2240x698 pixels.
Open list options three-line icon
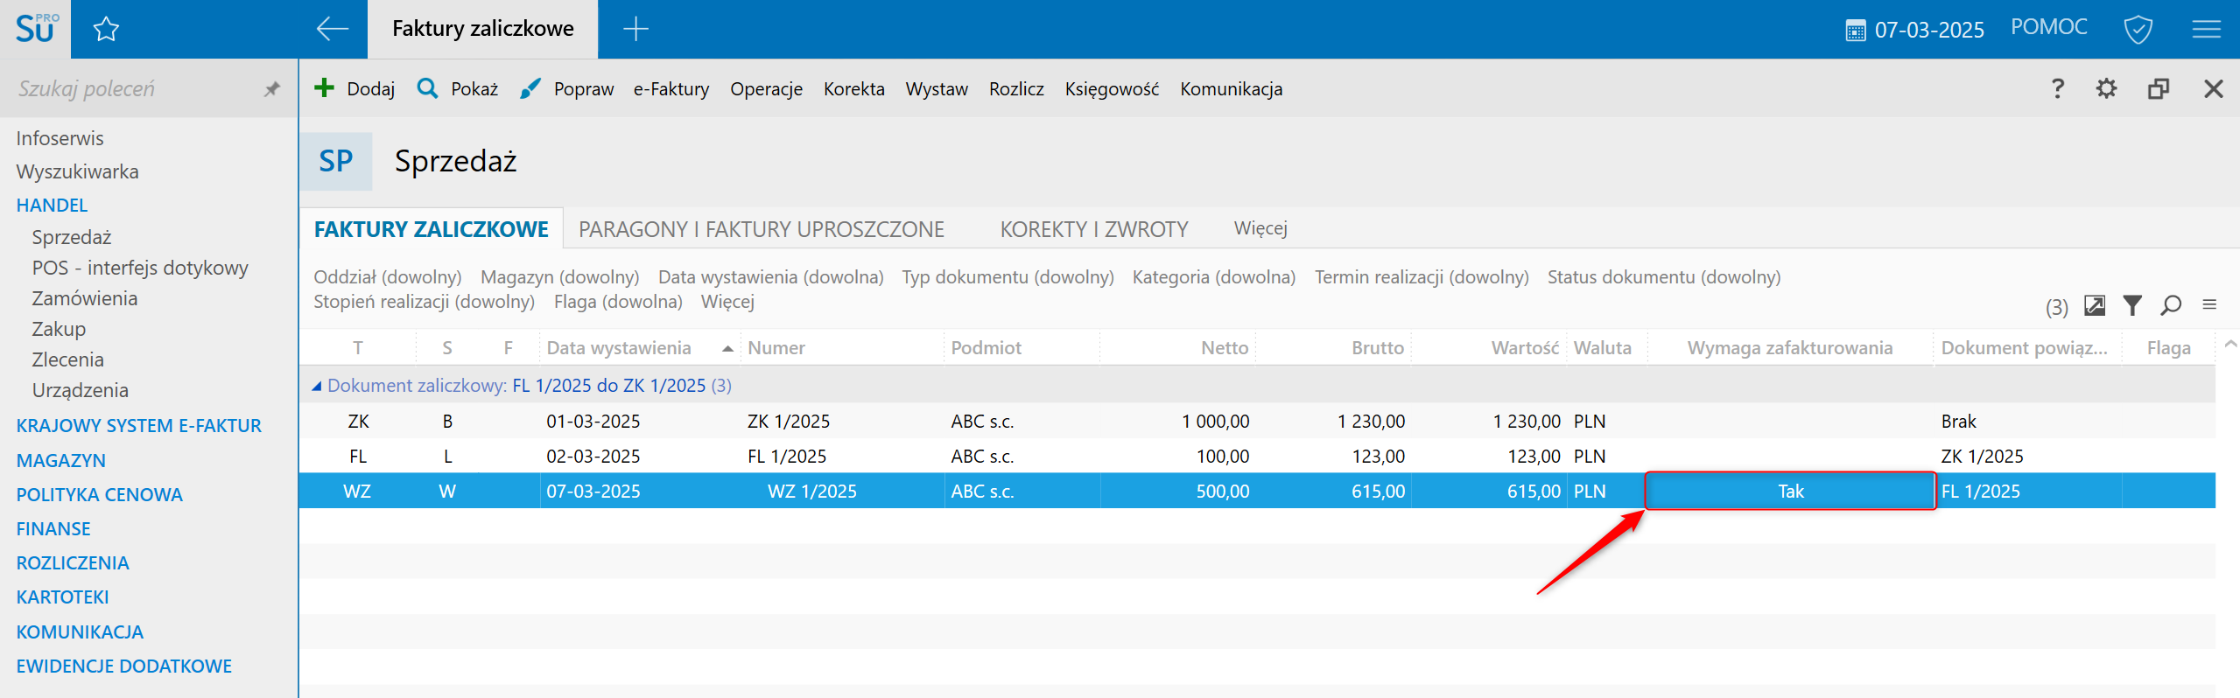tap(2209, 304)
